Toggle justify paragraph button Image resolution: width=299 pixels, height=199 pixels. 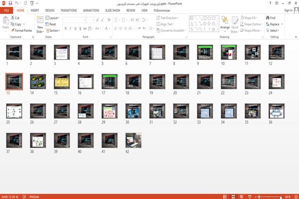(130, 28)
